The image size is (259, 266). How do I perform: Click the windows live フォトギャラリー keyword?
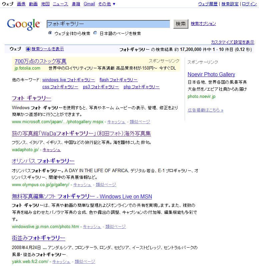pos(69,80)
